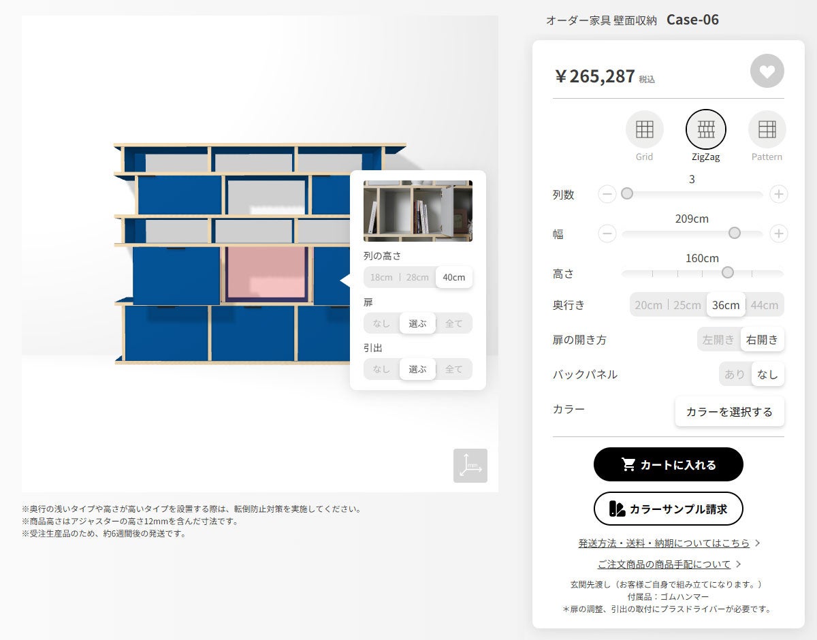Image resolution: width=817 pixels, height=640 pixels.
Task: Select the ZigZag layout icon
Action: click(x=706, y=129)
